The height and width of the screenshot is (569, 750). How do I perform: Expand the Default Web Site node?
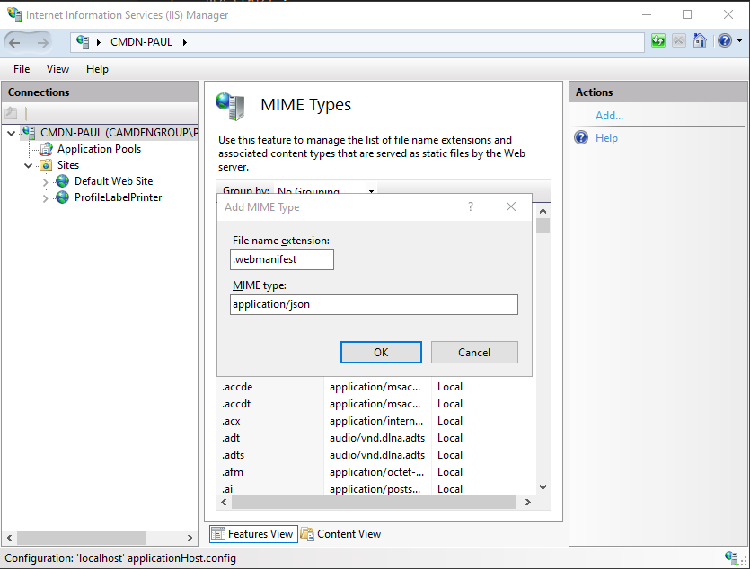click(46, 182)
